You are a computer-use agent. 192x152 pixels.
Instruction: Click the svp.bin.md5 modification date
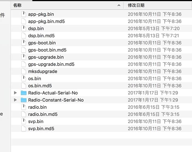click(x=154, y=129)
